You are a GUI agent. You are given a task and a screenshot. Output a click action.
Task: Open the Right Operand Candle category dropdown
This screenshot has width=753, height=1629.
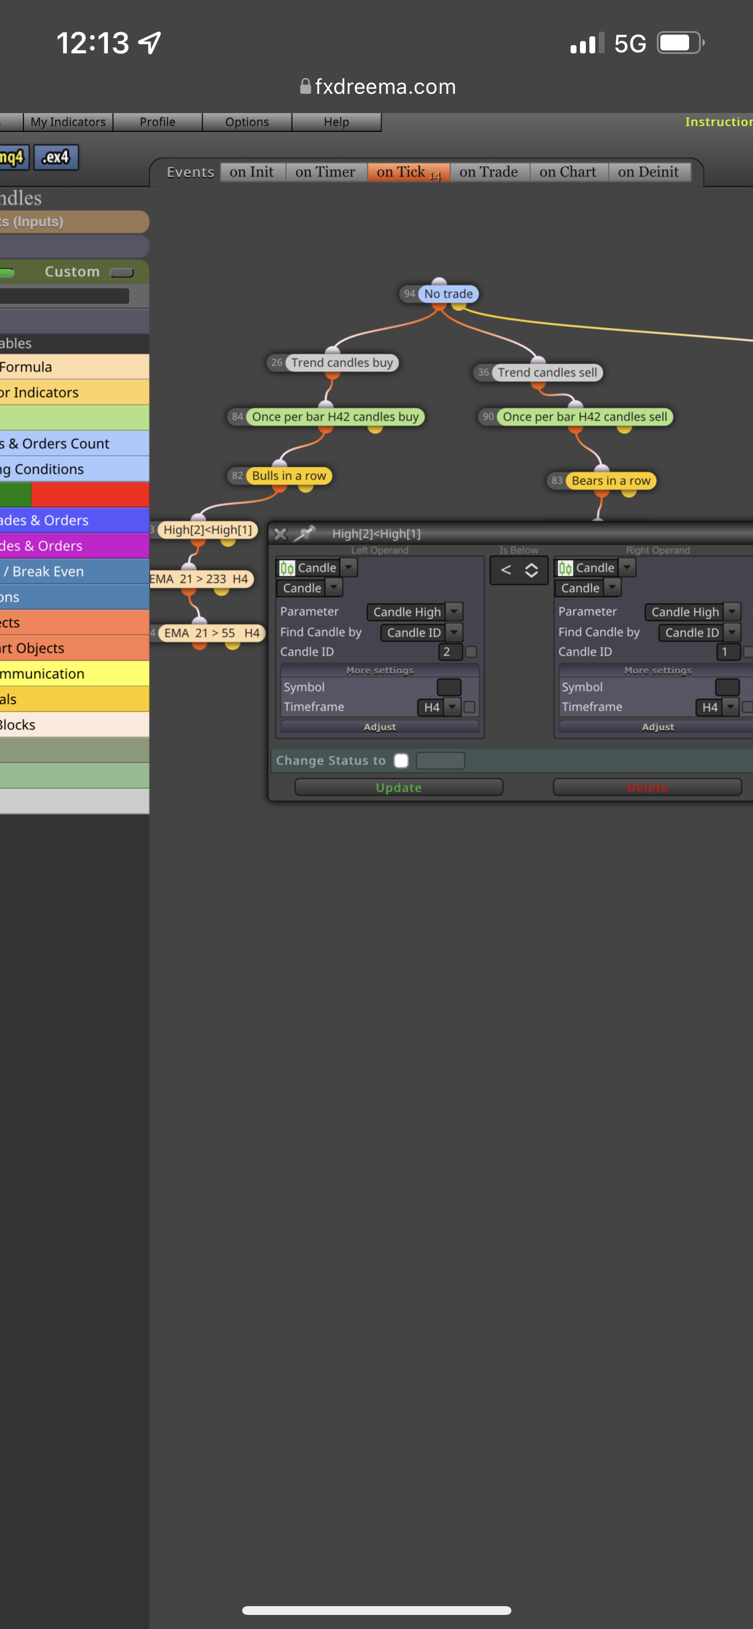626,568
